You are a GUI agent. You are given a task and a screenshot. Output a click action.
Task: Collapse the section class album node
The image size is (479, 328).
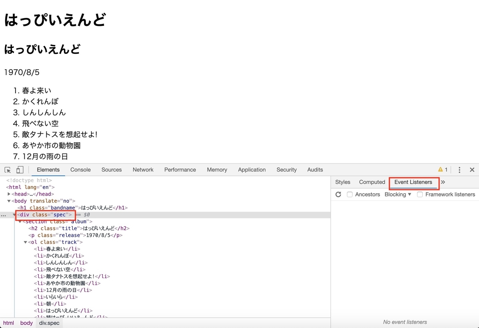click(20, 222)
